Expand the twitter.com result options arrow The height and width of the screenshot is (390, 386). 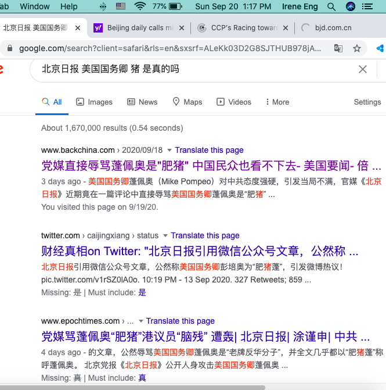click(165, 235)
